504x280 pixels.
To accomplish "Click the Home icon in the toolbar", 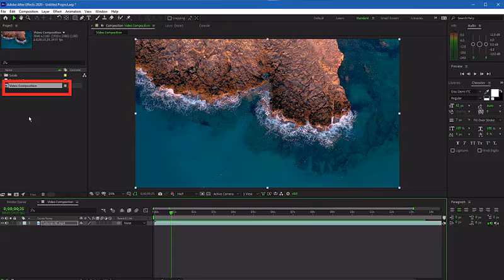I will [x=5, y=18].
